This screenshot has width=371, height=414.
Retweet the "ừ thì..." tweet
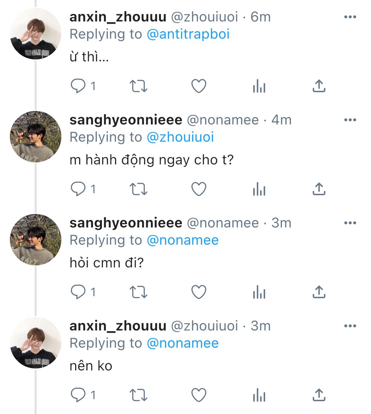coord(138,86)
